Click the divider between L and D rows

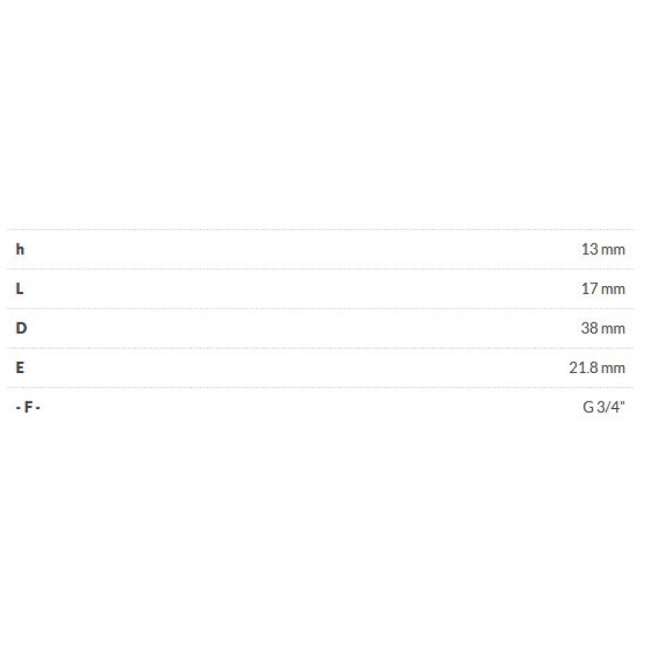click(320, 308)
